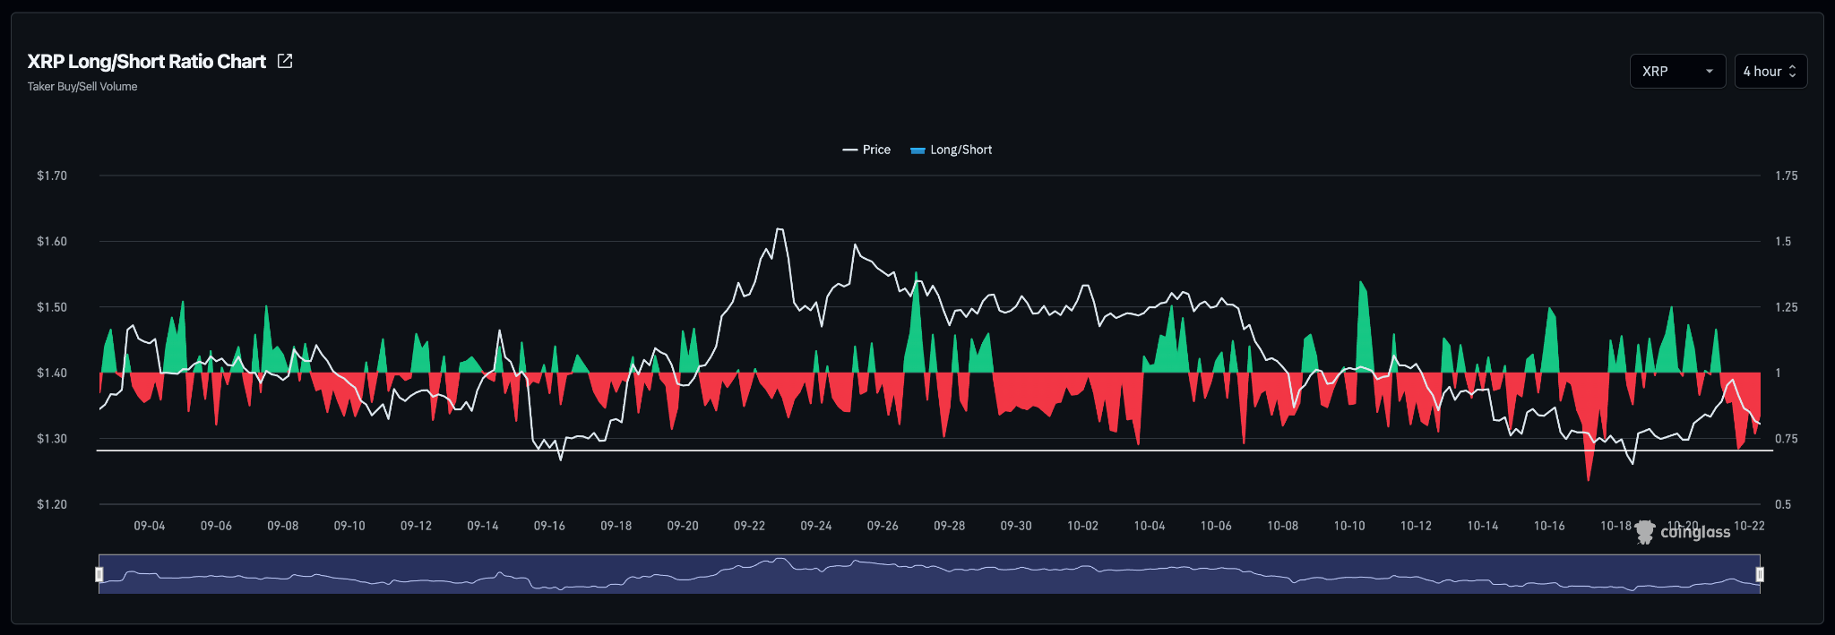Click the 09-16 date axis label
Screen dimensions: 1835x635
coord(549,526)
